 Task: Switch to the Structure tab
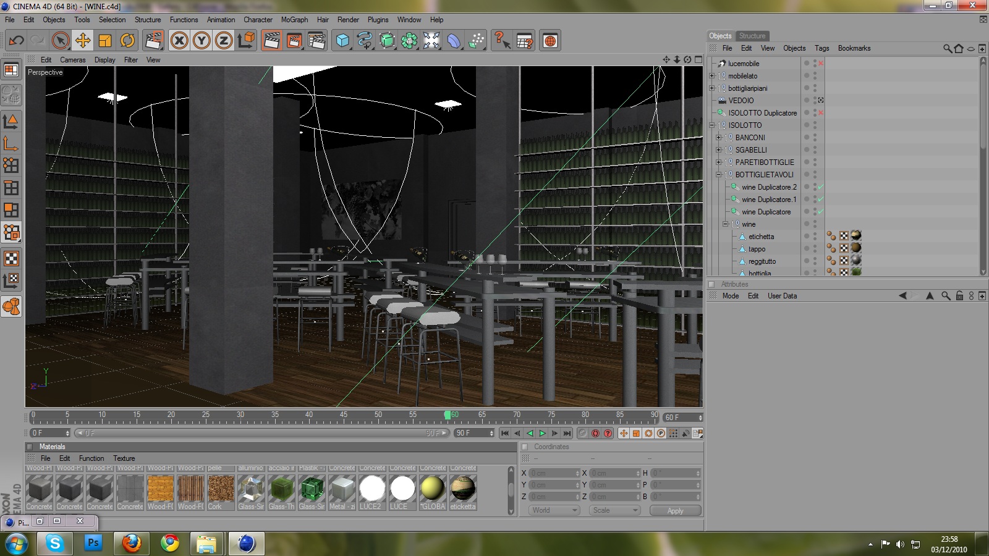752,36
